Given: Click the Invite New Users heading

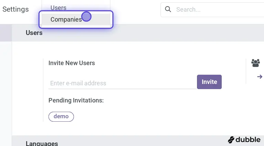Looking at the screenshot, I should (x=71, y=63).
